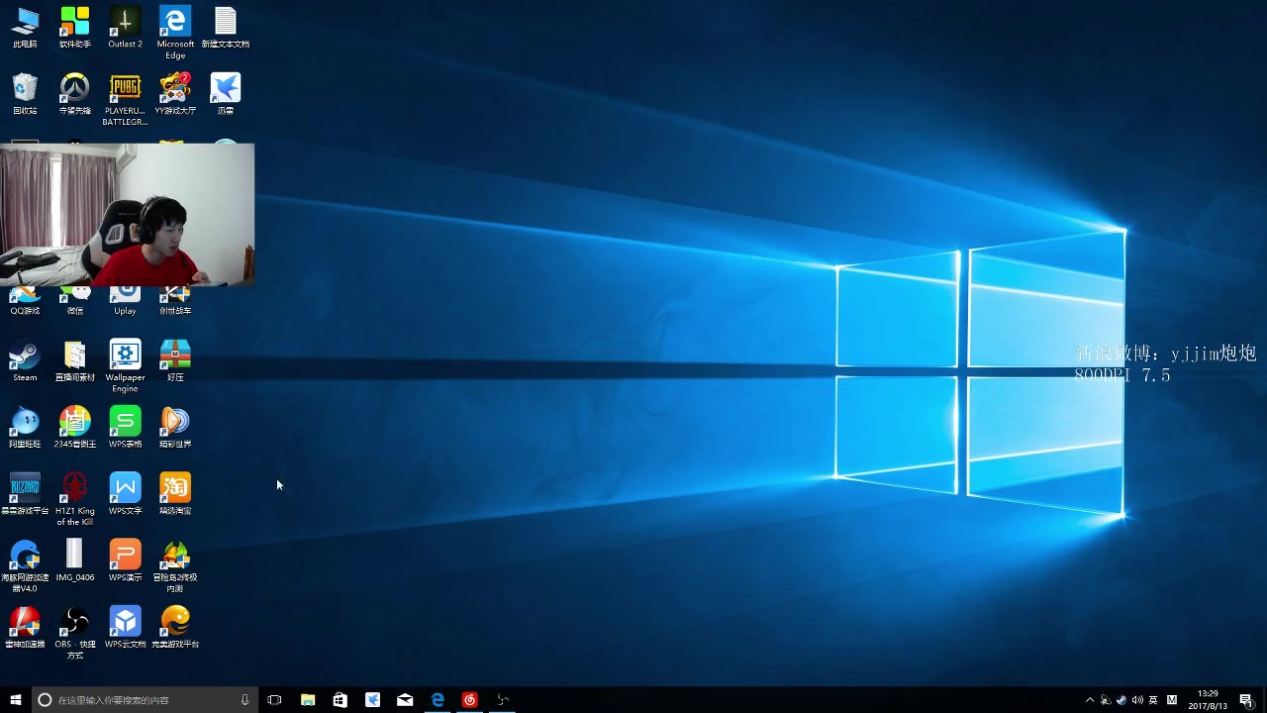Launch the Wallpaper Engine shortcut
Screen dimensions: 1267x713
[125, 366]
